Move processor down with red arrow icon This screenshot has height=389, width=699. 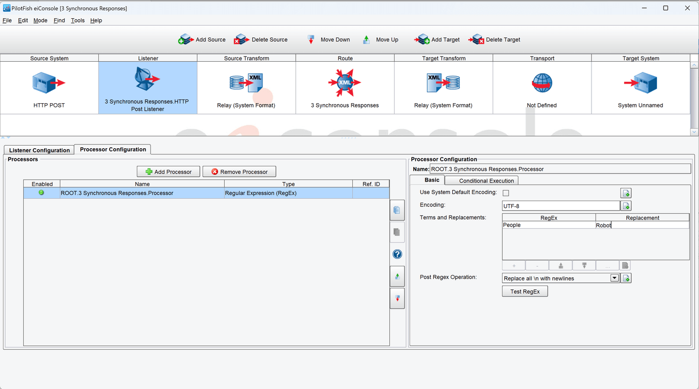click(397, 298)
